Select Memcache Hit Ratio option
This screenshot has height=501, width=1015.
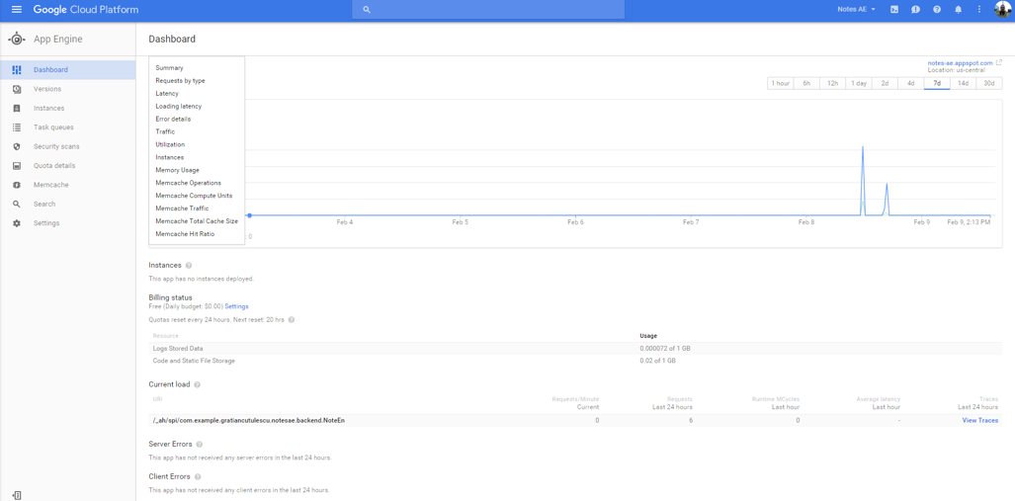point(185,234)
